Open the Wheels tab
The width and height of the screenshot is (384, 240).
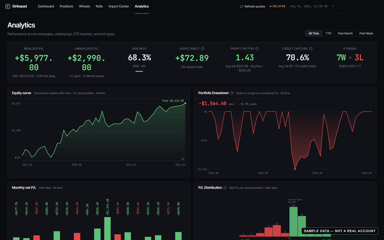84,6
